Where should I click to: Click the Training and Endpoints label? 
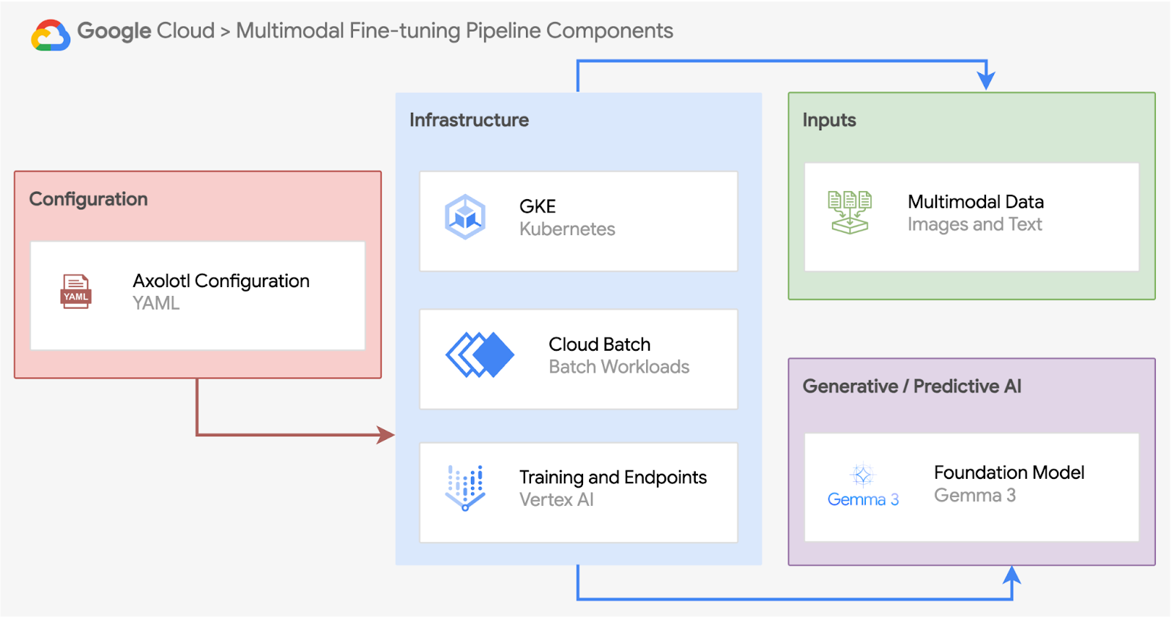coord(612,477)
